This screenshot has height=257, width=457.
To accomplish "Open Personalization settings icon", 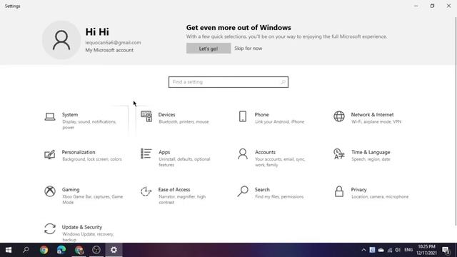I will click(x=50, y=154).
